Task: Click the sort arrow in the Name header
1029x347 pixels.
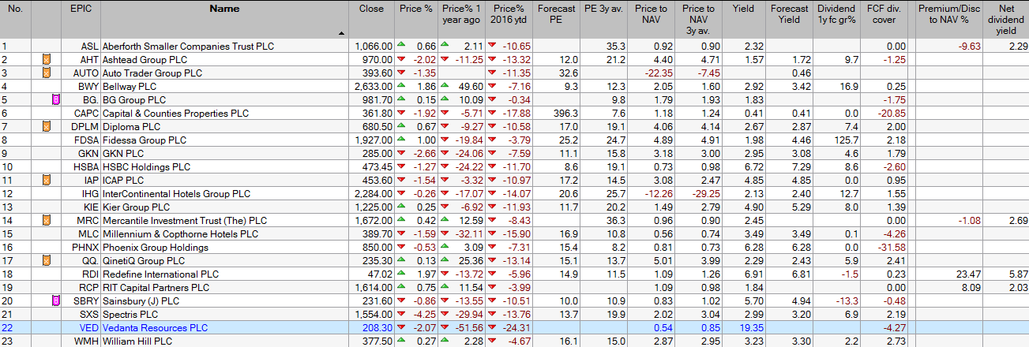Action: click(341, 34)
